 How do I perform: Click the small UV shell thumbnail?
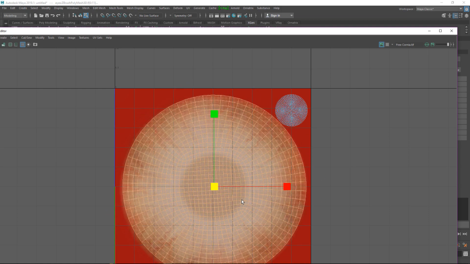pos(291,110)
